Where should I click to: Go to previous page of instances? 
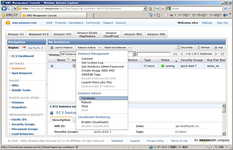pyautogui.click(x=181, y=54)
